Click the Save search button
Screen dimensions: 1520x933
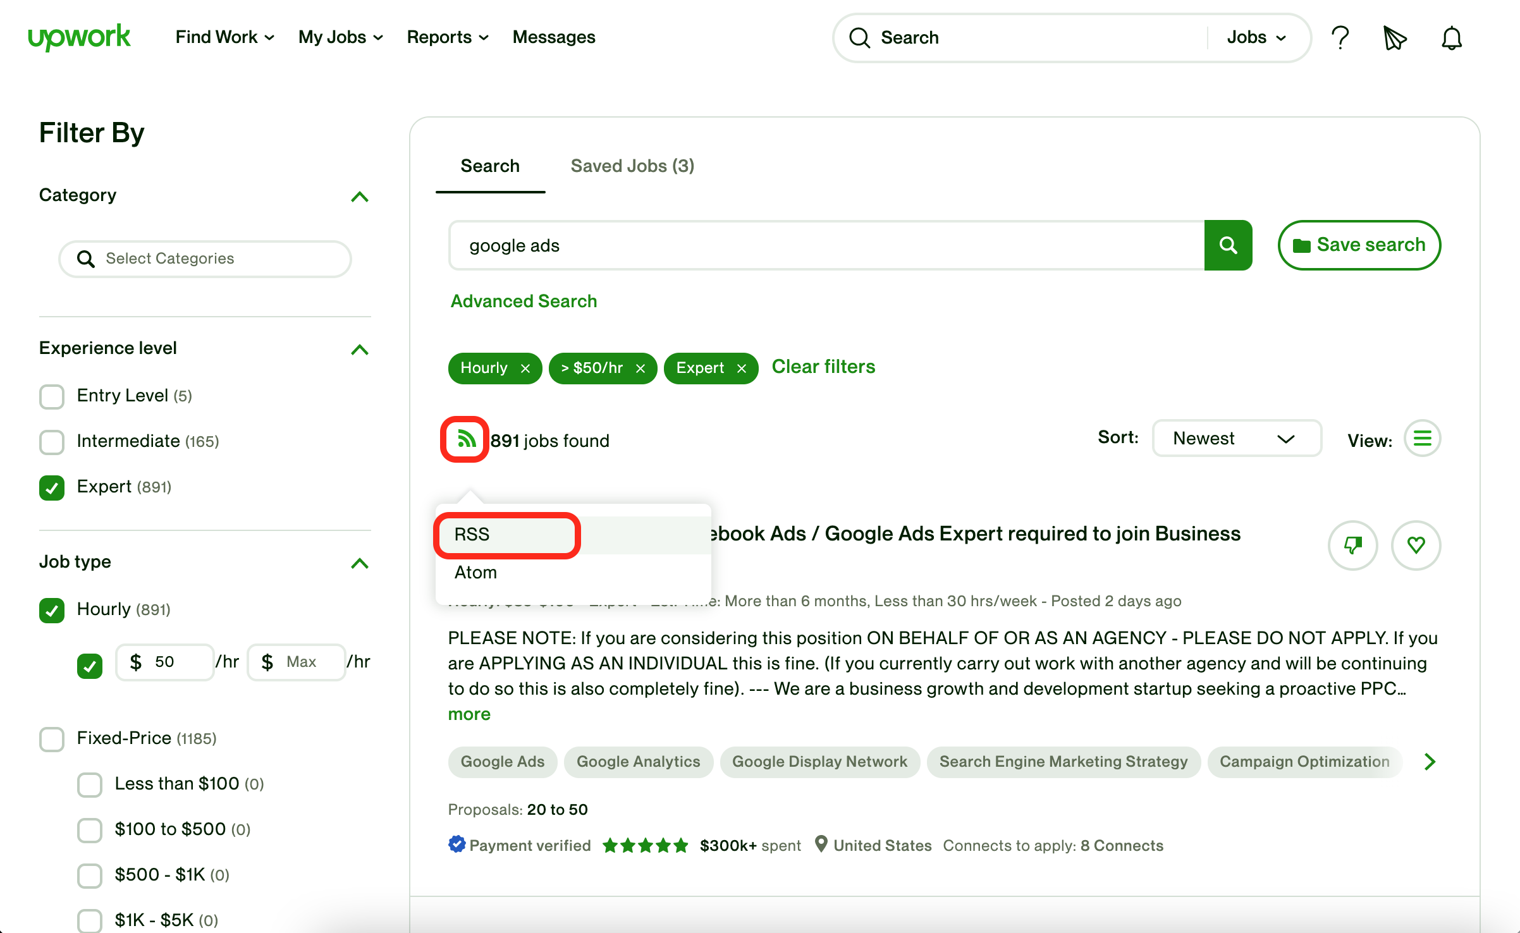point(1359,245)
